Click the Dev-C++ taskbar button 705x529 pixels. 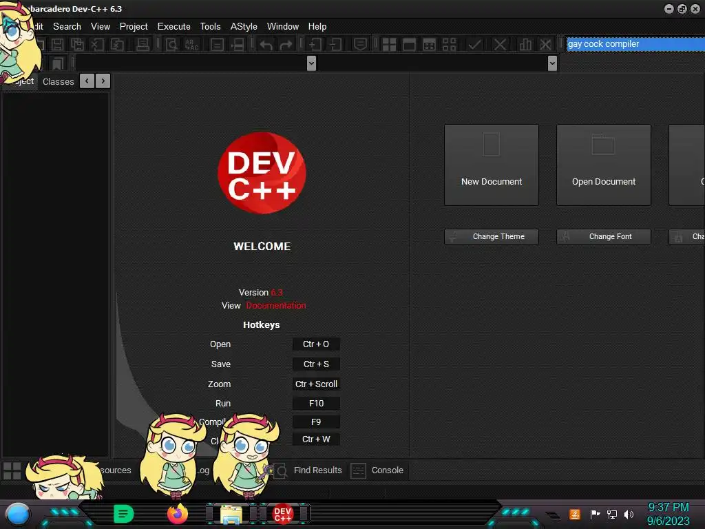click(x=283, y=514)
